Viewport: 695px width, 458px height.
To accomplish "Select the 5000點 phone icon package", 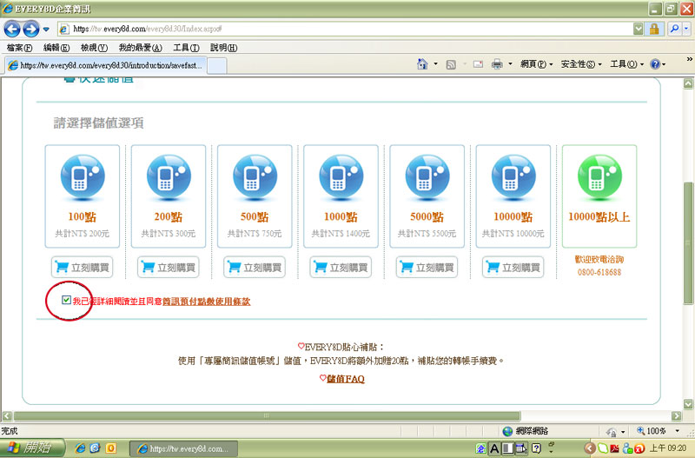I will 427,178.
